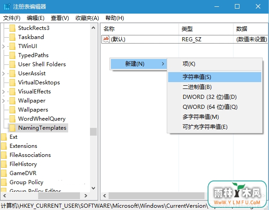Click the WordWheelQuery folder icon

pos(13,119)
